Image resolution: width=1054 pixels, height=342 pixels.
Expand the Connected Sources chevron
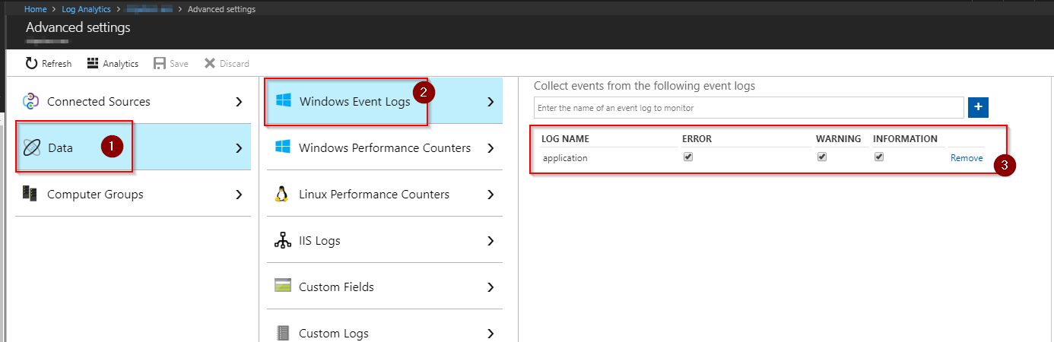pos(239,101)
